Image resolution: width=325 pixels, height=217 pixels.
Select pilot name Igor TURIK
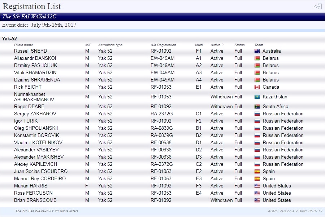tap(26, 121)
